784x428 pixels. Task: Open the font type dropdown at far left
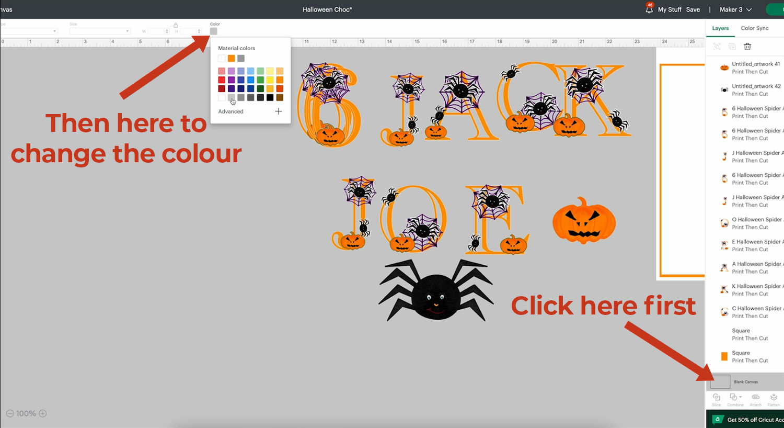coord(28,31)
